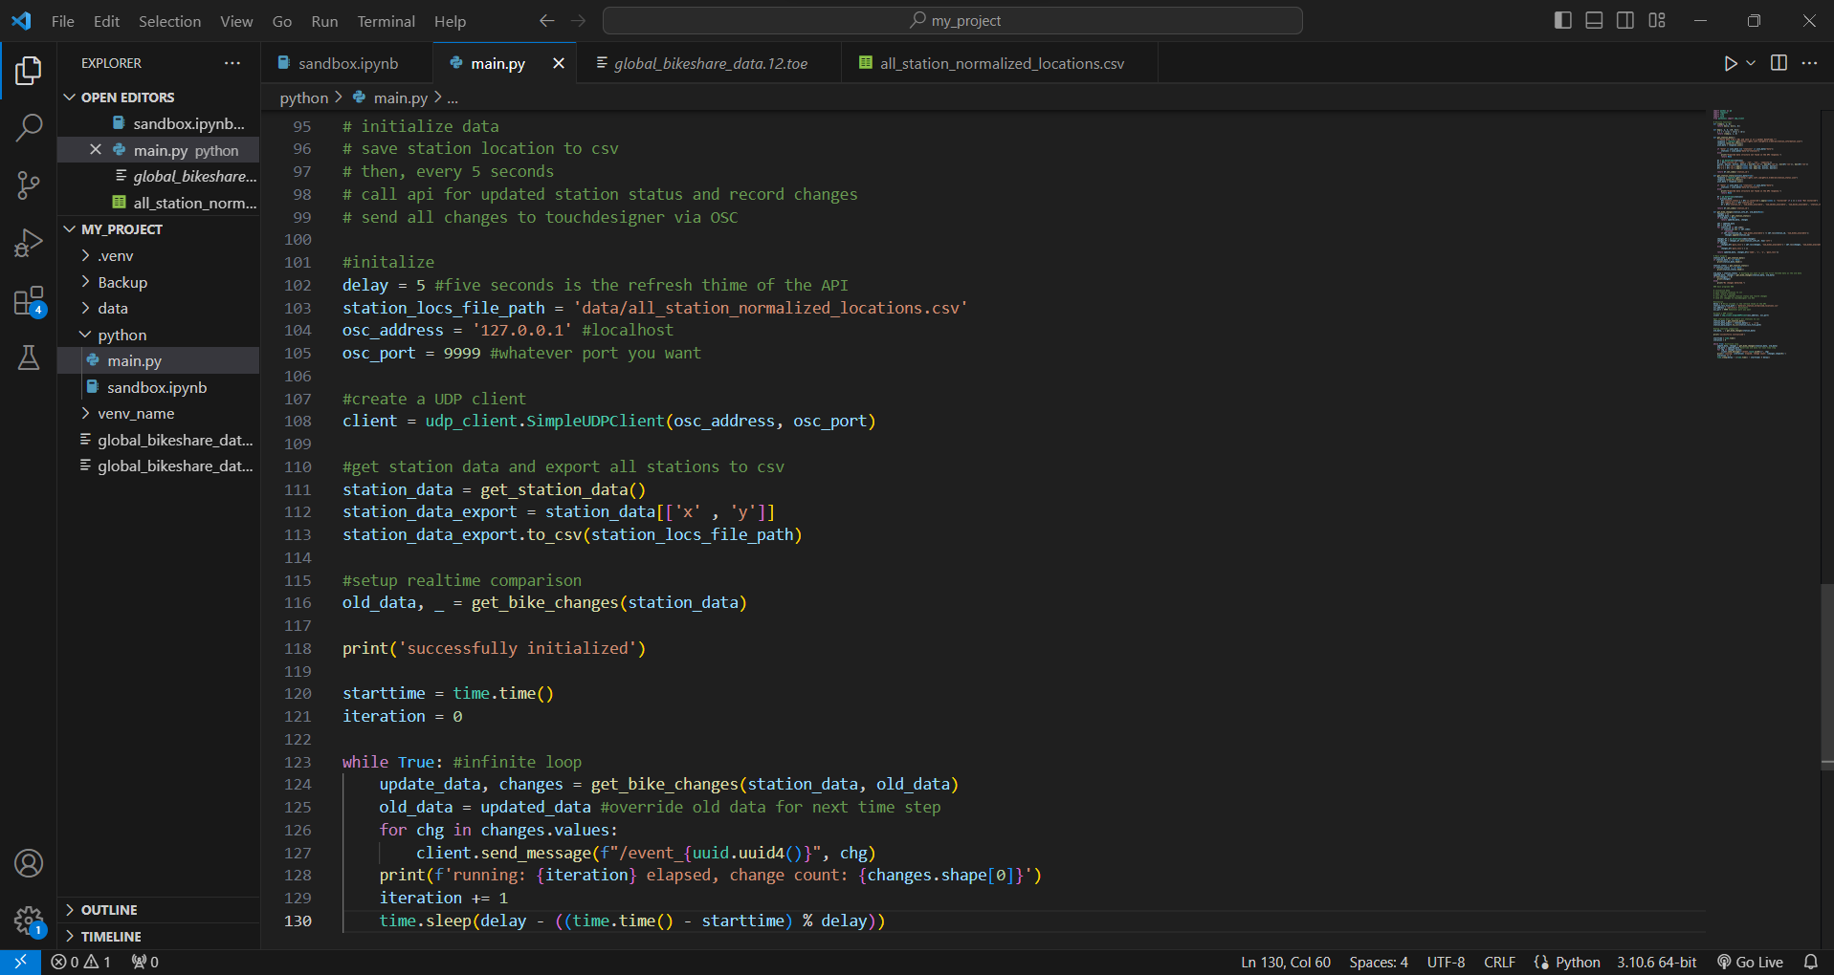Toggle Secondary Side Bar layout button
This screenshot has width=1834, height=975.
[x=1625, y=20]
